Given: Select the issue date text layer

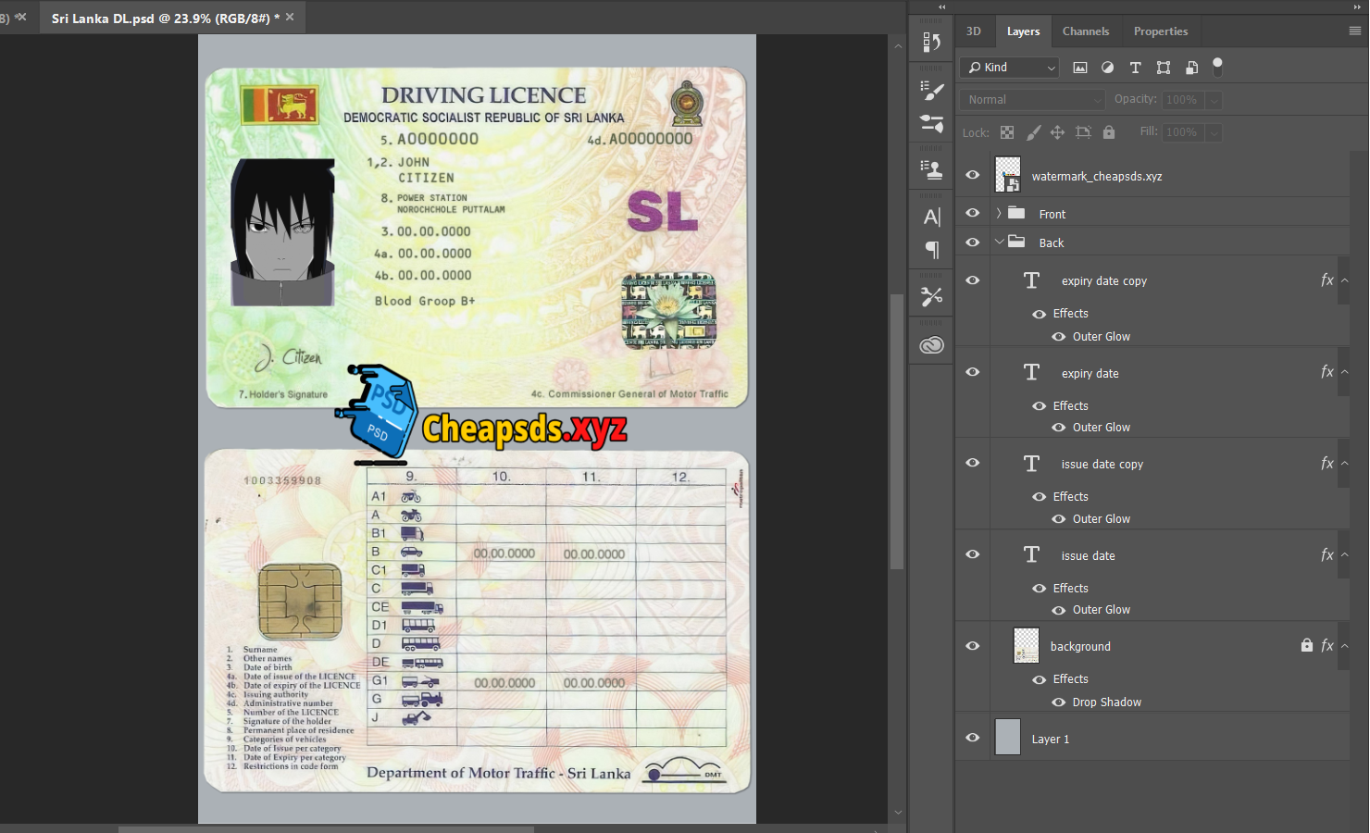Looking at the screenshot, I should 1088,556.
